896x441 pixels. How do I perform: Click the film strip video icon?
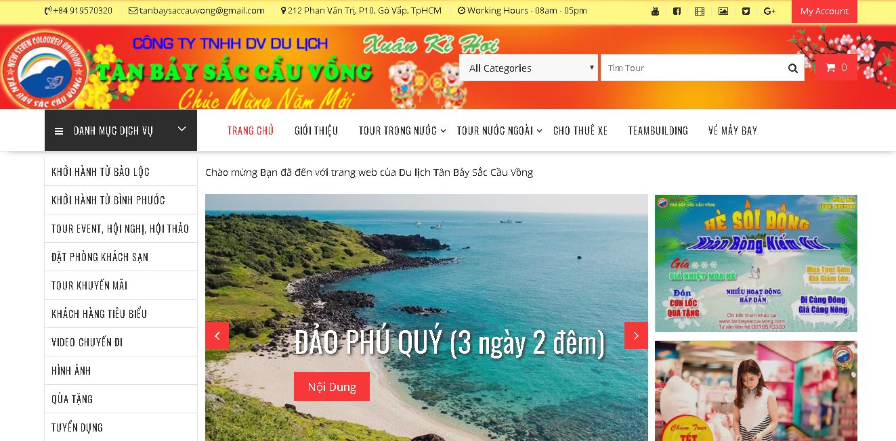[700, 11]
